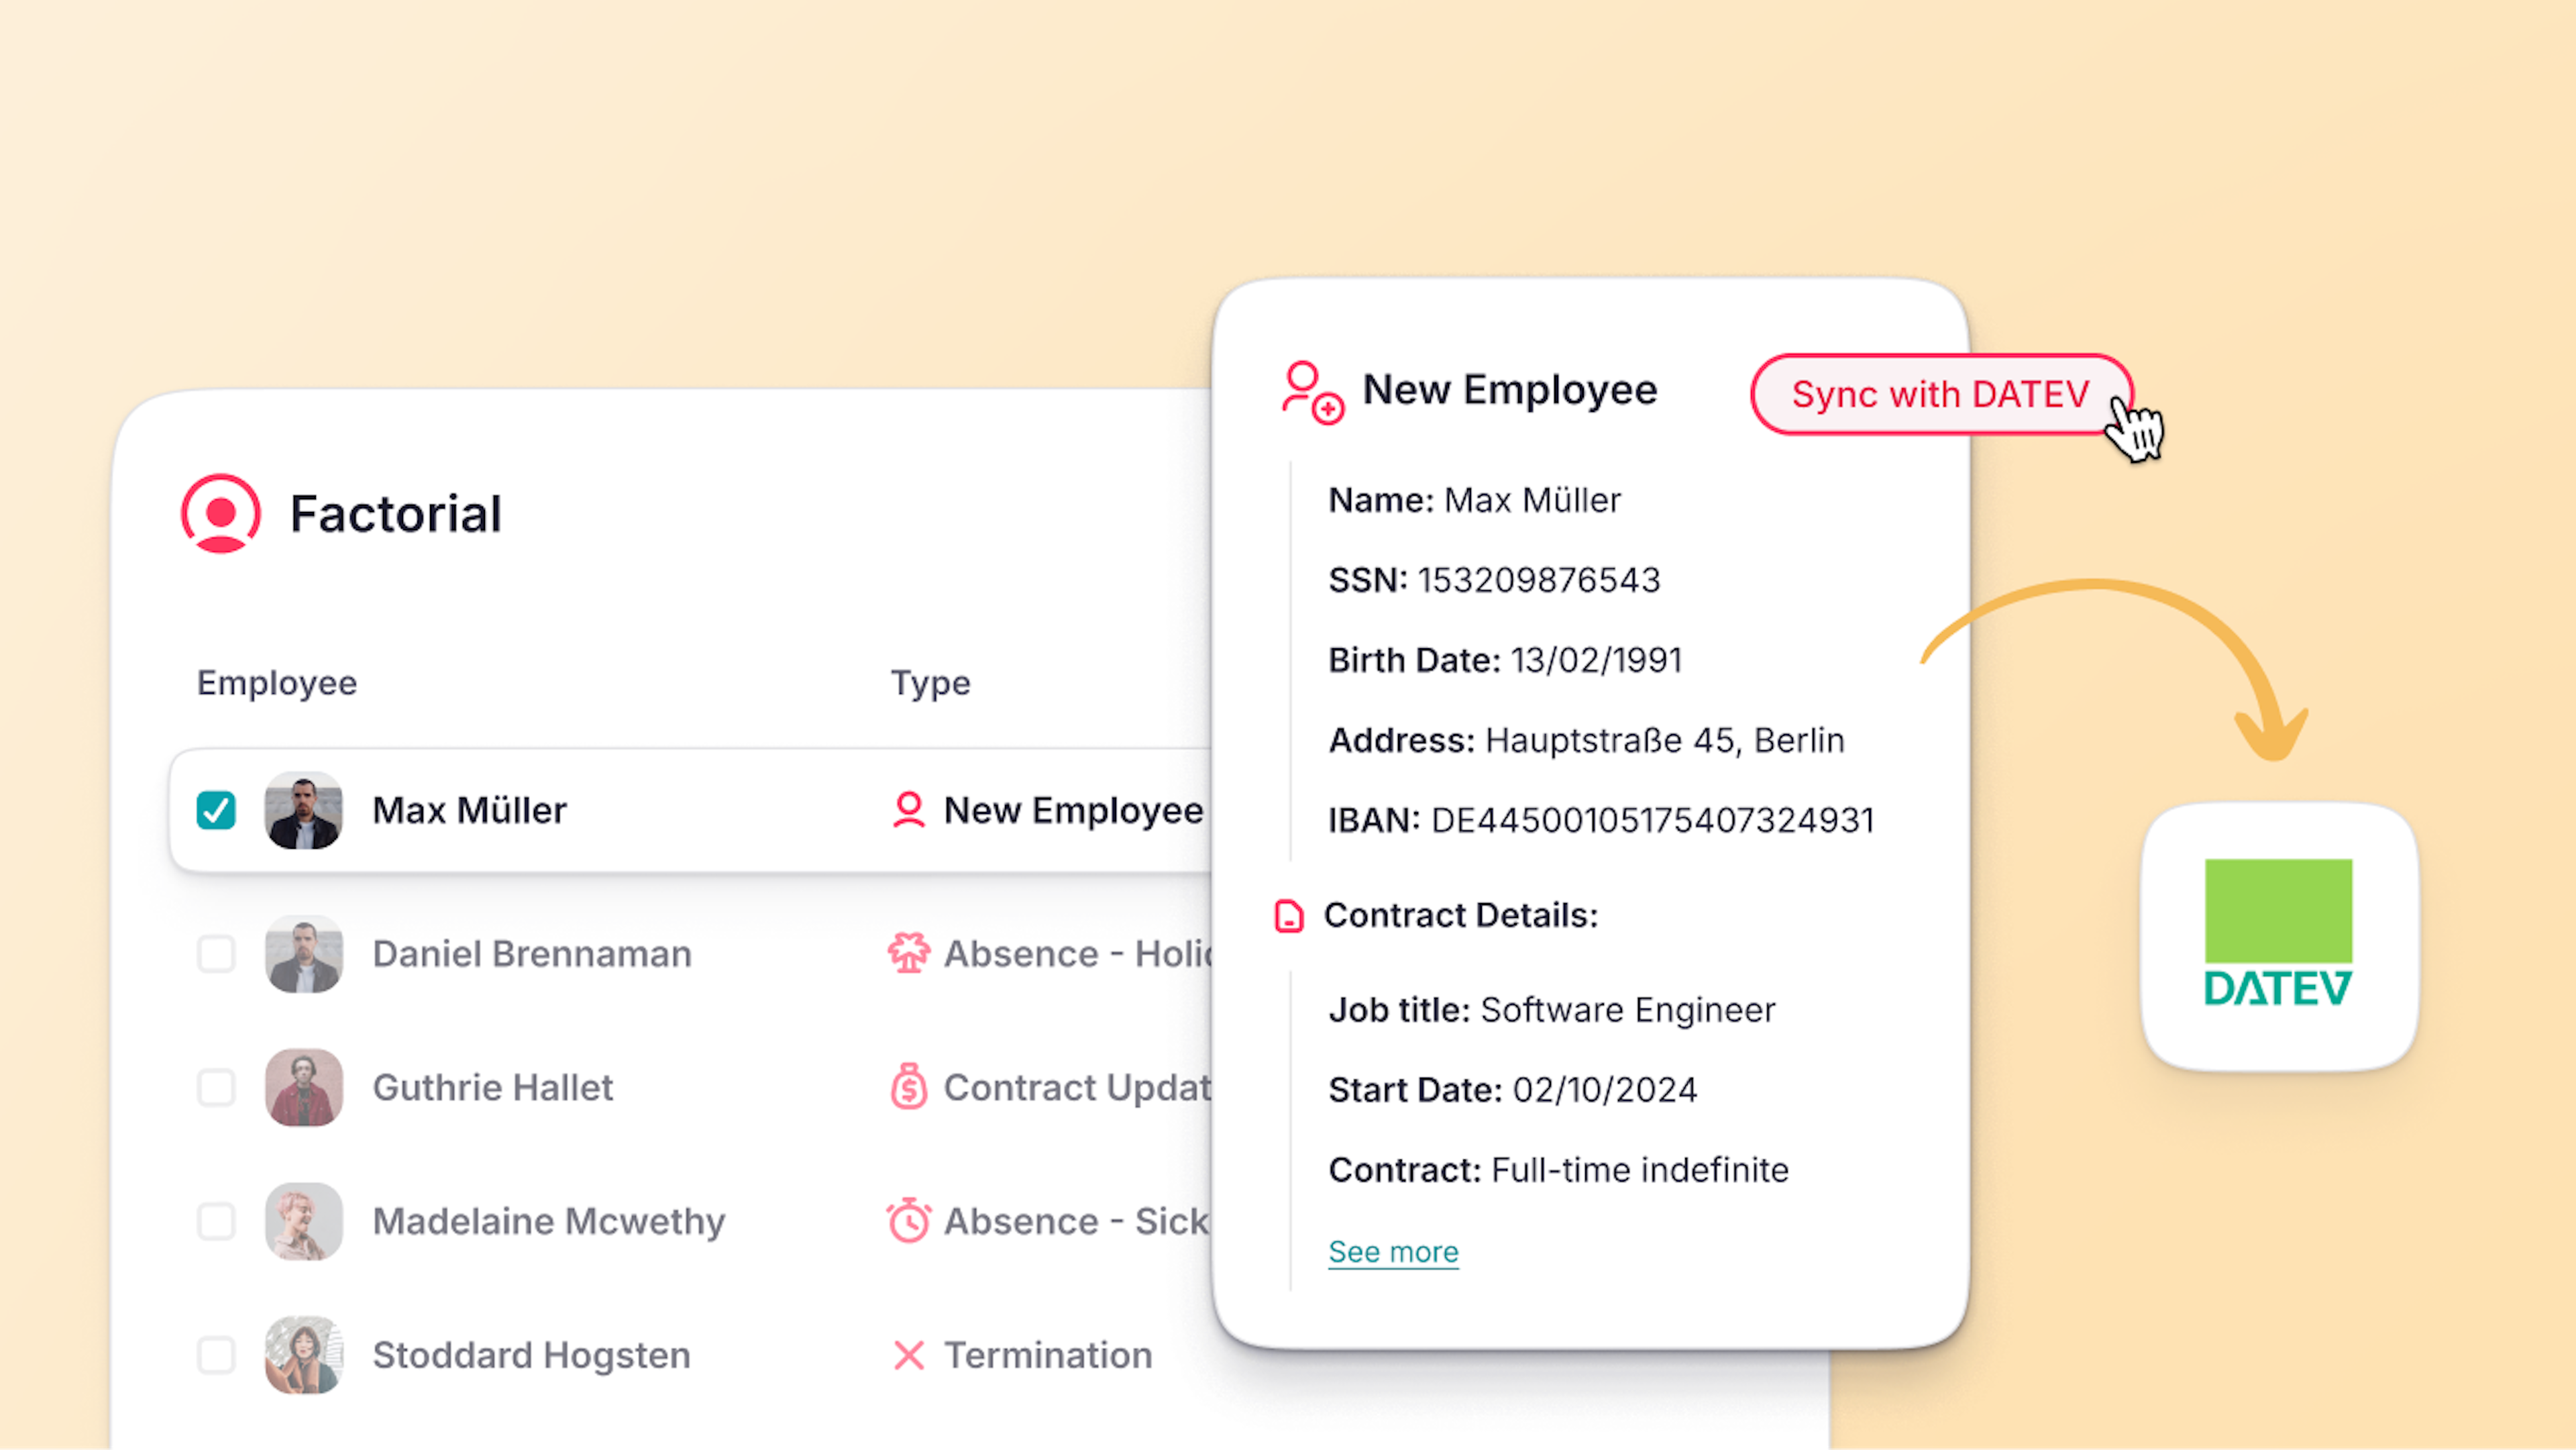Screen dimensions: 2576x1450
Task: Click the Factorial logo icon
Action: click(221, 513)
